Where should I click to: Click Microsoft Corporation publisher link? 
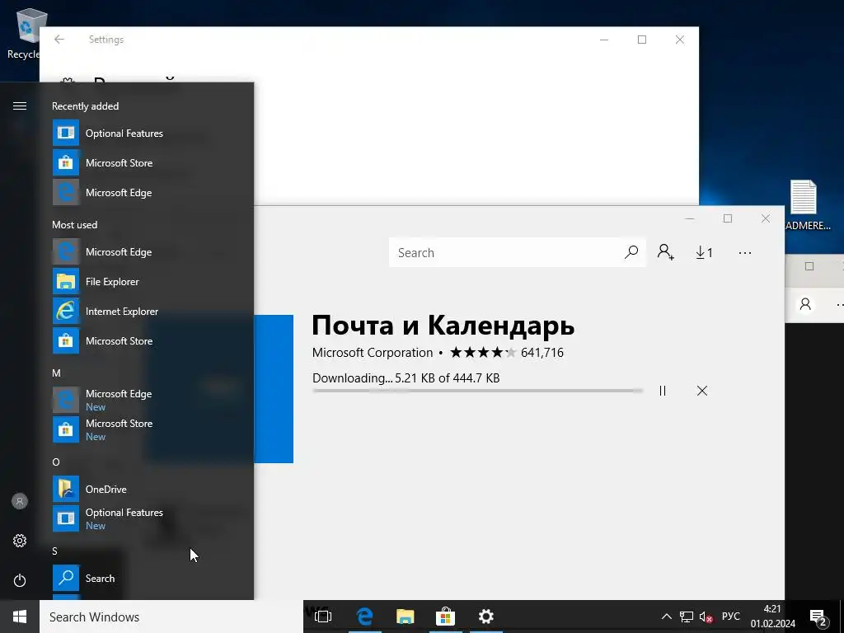click(x=373, y=353)
